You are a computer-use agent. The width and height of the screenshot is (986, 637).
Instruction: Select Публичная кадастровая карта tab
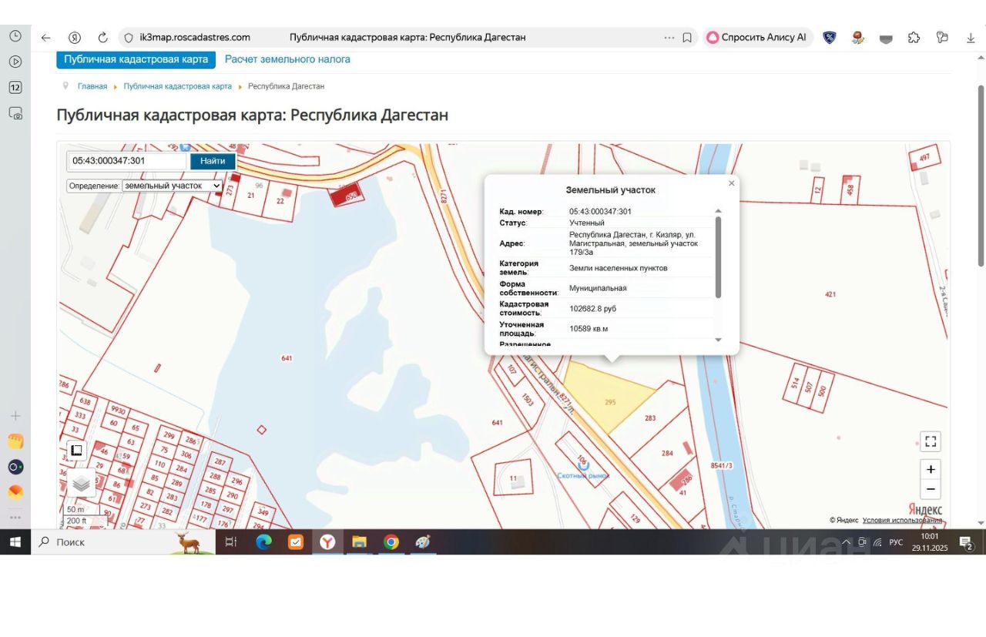pos(136,59)
